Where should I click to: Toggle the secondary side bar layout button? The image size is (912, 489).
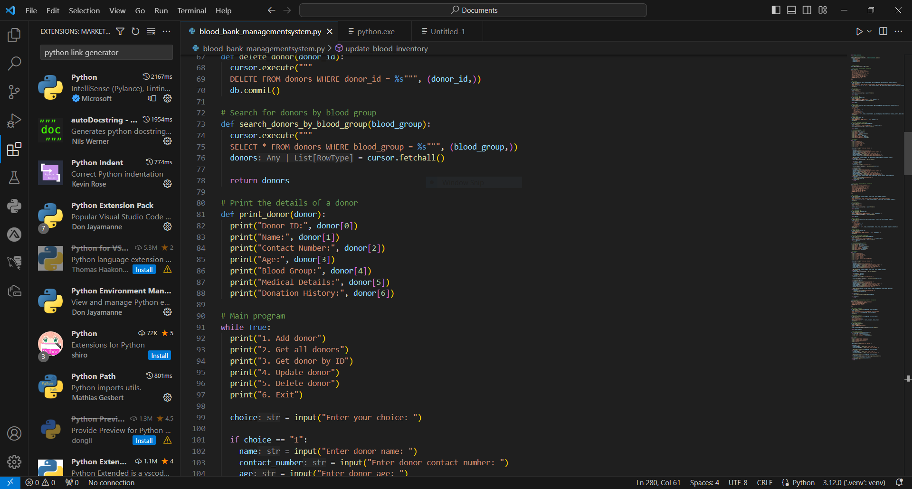pyautogui.click(x=807, y=10)
